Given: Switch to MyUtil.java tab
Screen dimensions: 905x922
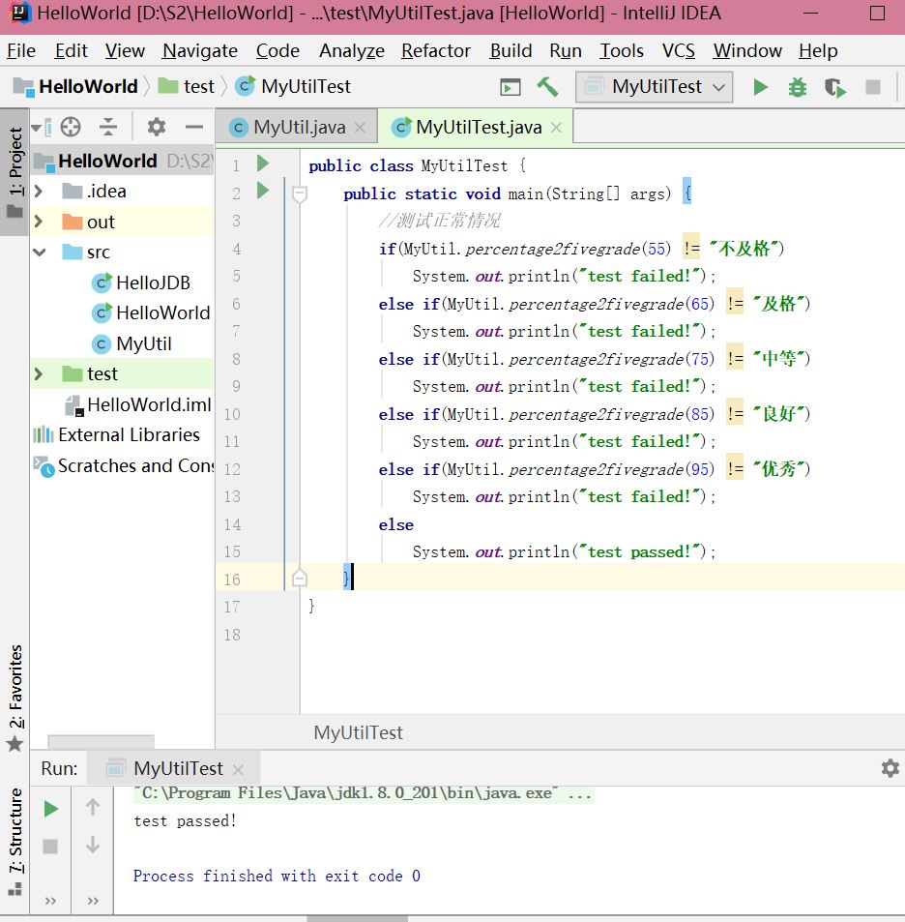Looking at the screenshot, I should [299, 127].
